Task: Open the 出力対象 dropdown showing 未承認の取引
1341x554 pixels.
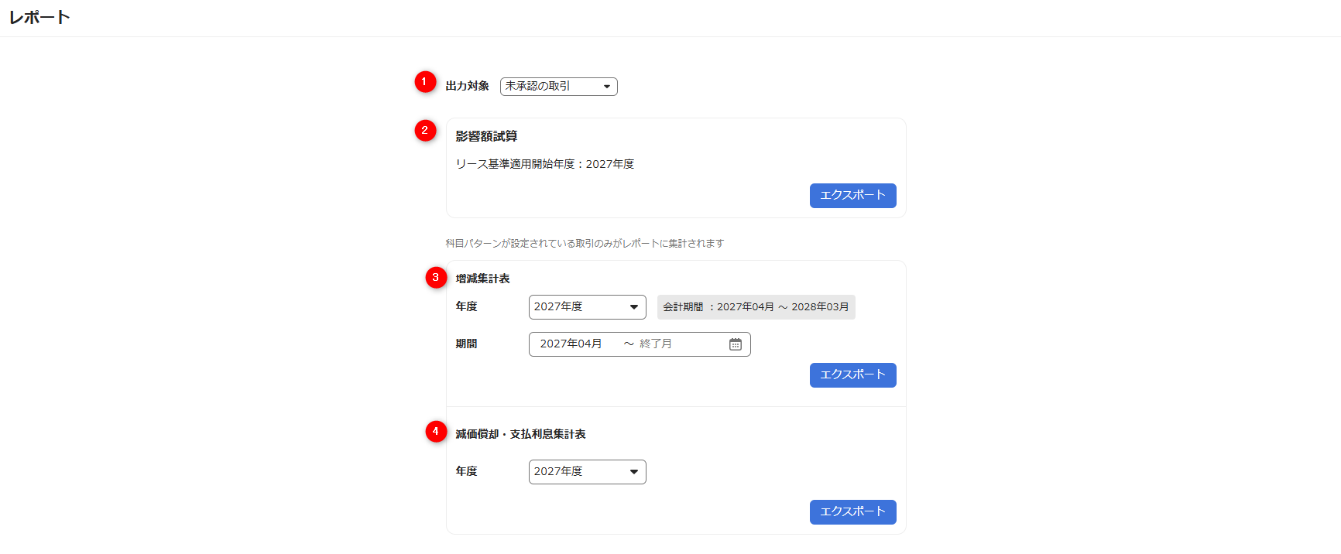Action: pos(558,87)
